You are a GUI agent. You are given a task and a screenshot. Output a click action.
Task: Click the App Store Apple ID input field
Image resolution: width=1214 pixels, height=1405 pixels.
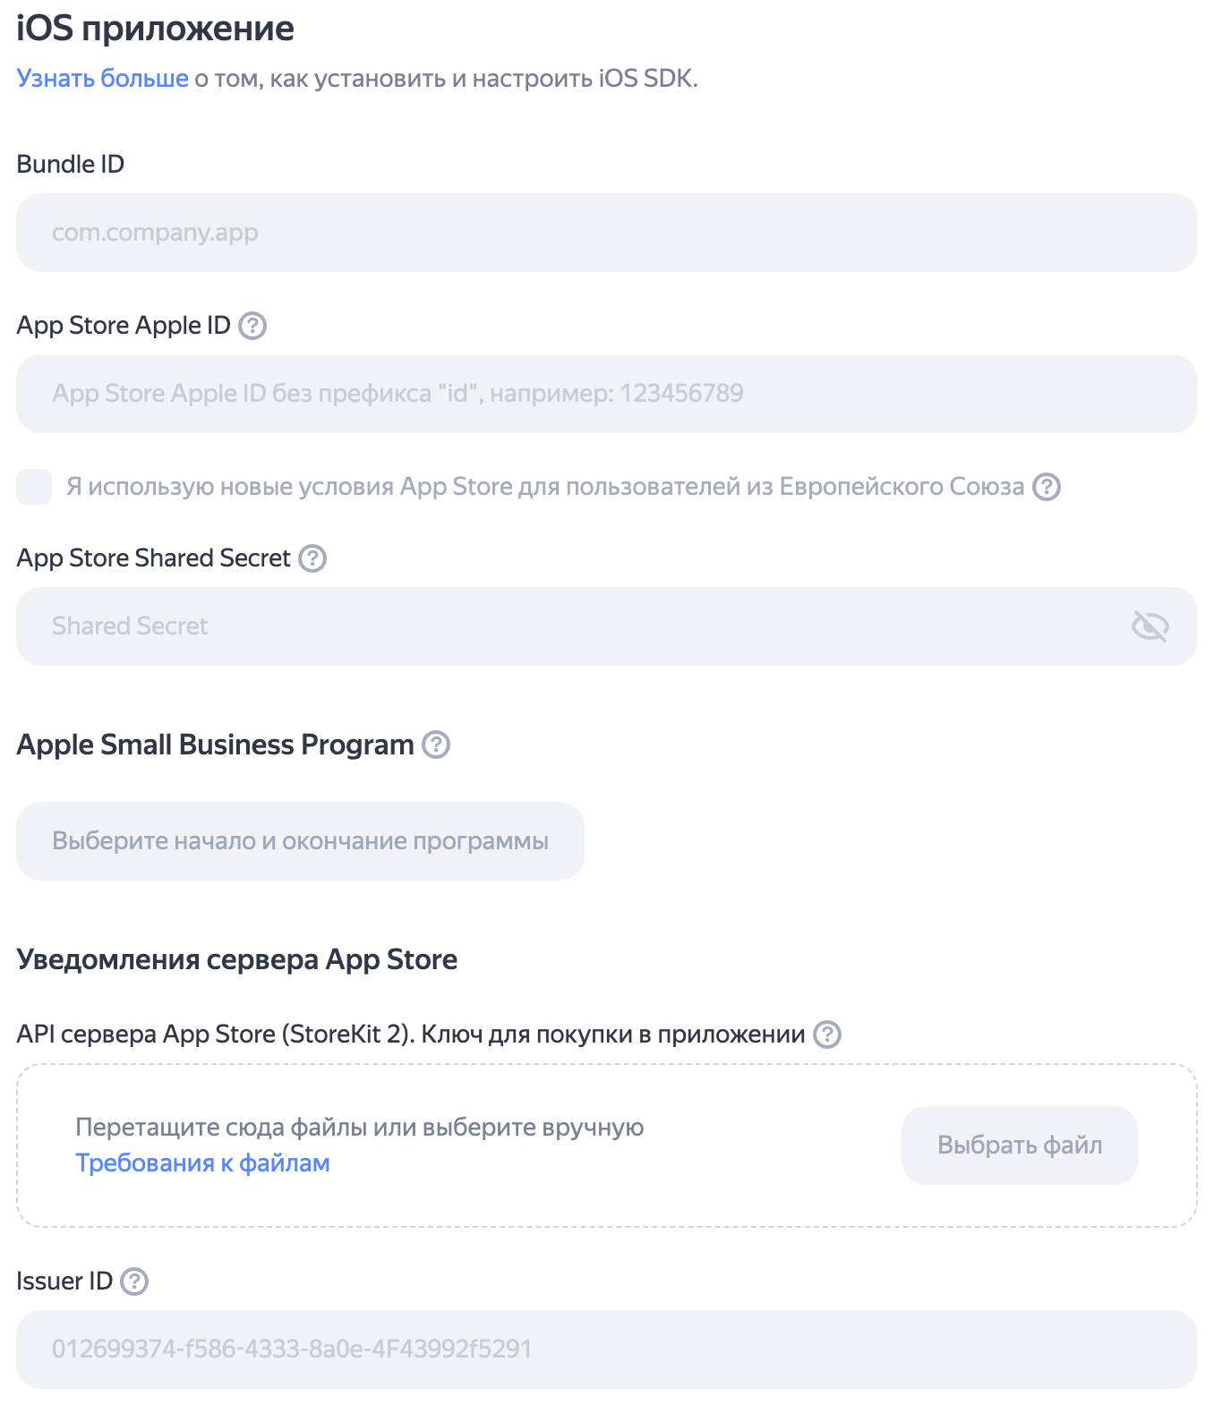606,394
